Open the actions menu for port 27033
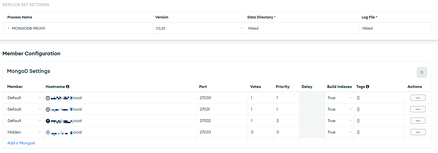The height and width of the screenshot is (153, 438). [418, 132]
